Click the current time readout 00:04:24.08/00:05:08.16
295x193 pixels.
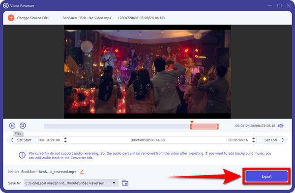255,126
